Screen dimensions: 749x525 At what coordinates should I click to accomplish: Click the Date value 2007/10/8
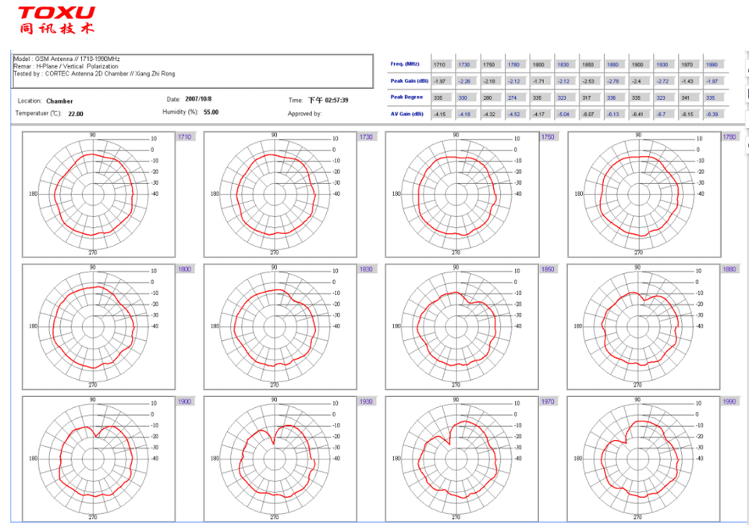point(199,99)
